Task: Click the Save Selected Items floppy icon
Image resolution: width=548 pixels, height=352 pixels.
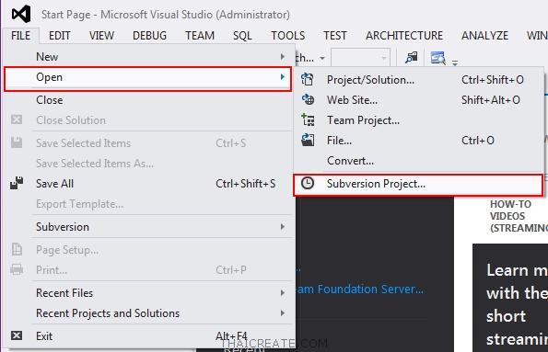Action: (17, 142)
